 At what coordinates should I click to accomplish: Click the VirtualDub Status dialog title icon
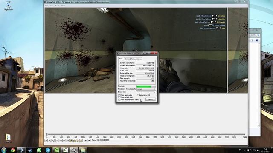click(118, 54)
